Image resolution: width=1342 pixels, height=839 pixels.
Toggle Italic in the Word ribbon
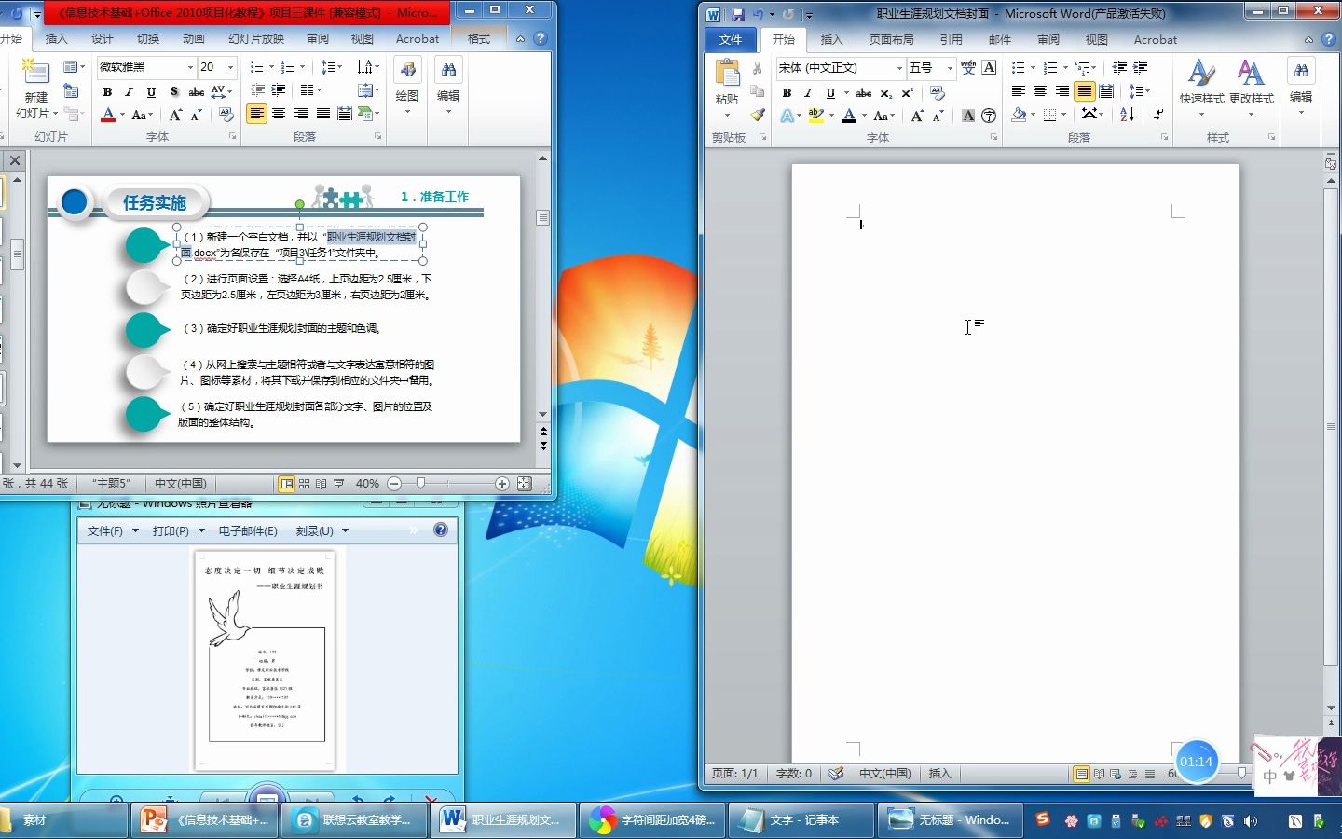[808, 92]
